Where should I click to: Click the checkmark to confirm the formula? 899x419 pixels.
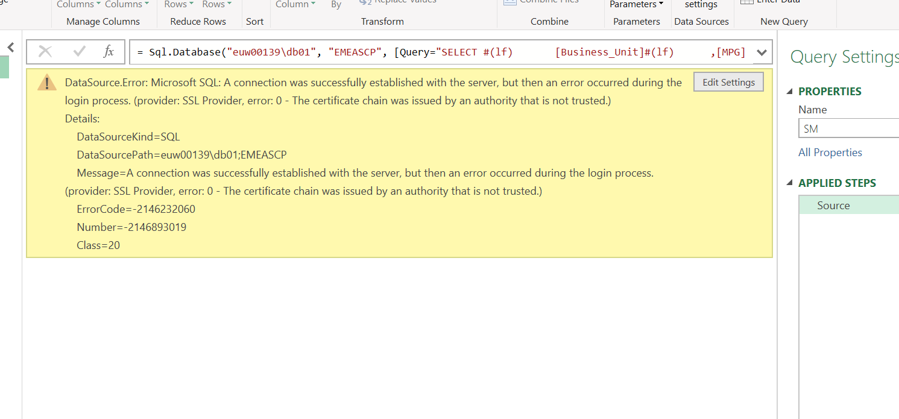coord(79,52)
